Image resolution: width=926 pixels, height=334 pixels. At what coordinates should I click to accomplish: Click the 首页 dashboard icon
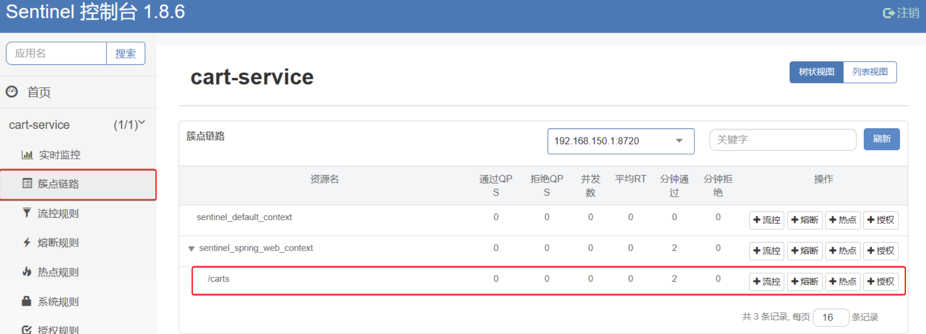coord(12,91)
